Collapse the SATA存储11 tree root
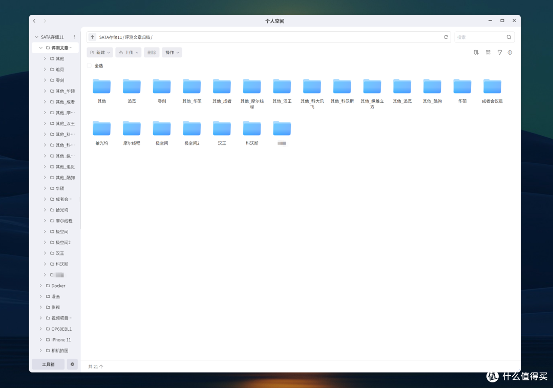 pyautogui.click(x=37, y=37)
